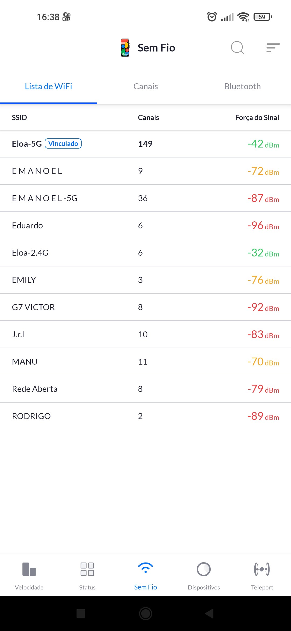Open the sort filter icon
291x631 pixels.
pos(273,48)
